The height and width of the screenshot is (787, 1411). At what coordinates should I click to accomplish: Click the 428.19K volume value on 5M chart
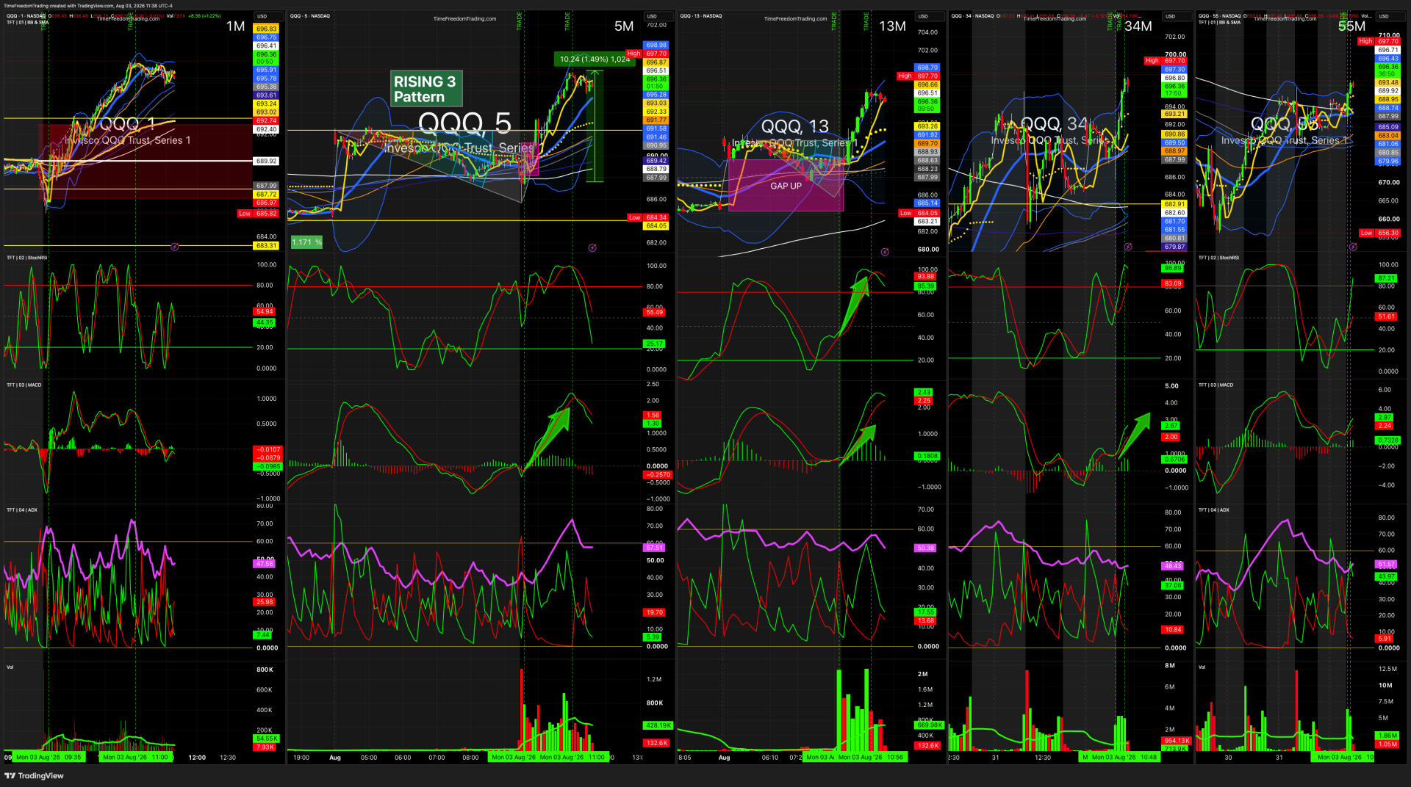point(658,725)
